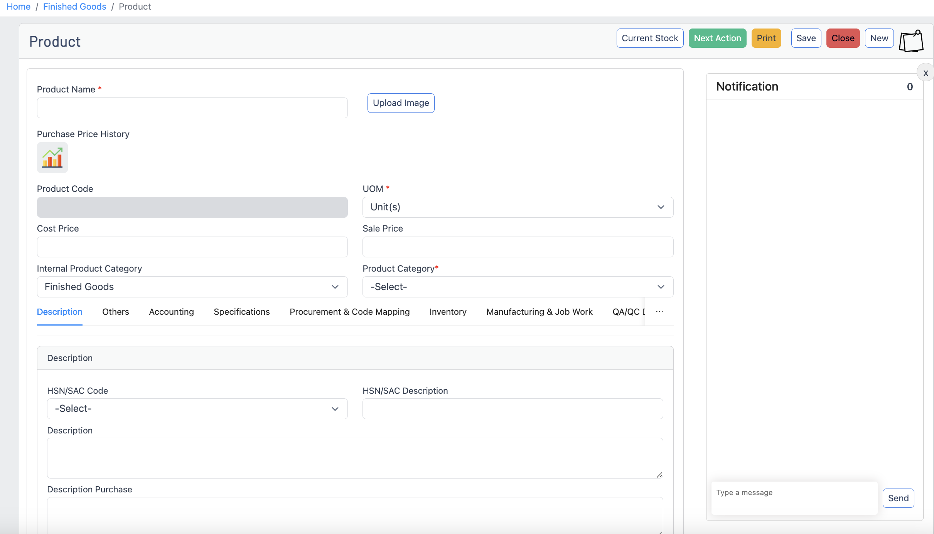Screen dimensions: 934x534
Task: Open the HSN/SAC Code dropdown
Action: pos(197,409)
